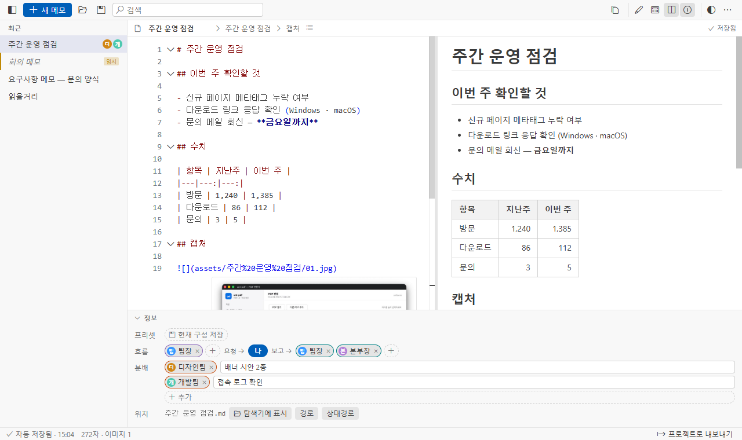
Task: Click the + 추가 row
Action: tap(450, 397)
